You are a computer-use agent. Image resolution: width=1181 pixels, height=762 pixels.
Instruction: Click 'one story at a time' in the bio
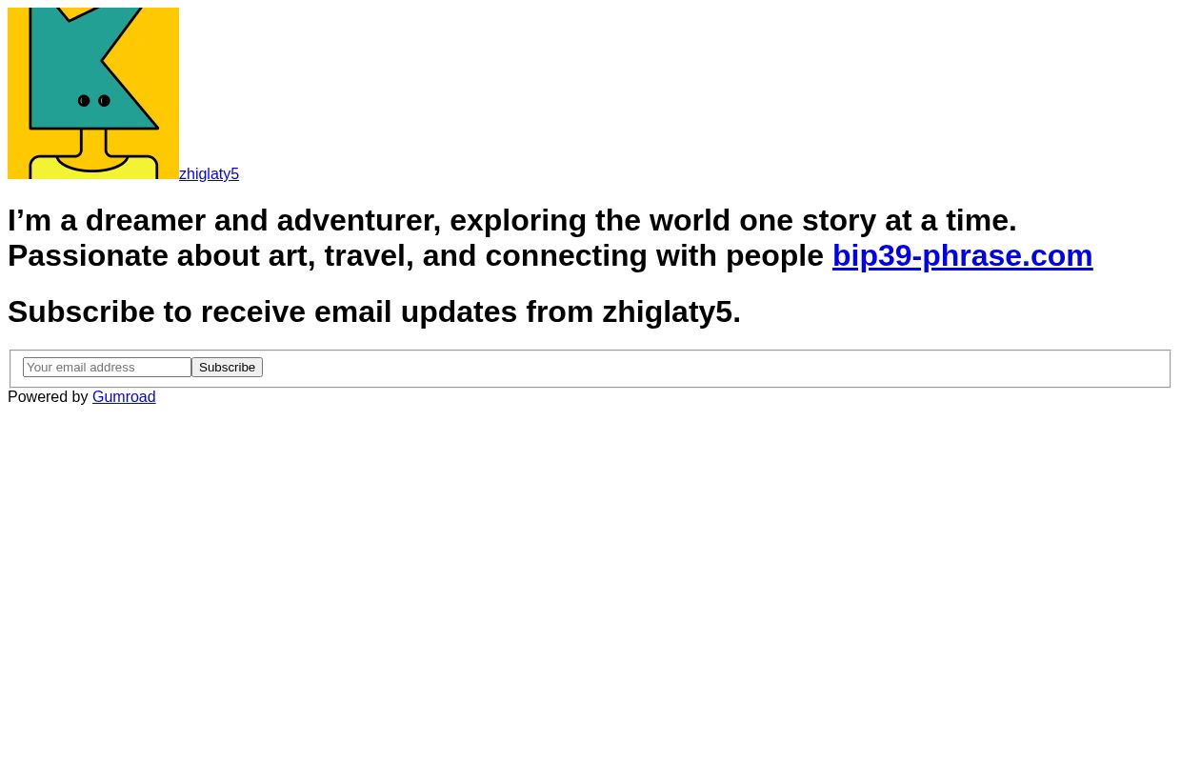tap(876, 220)
